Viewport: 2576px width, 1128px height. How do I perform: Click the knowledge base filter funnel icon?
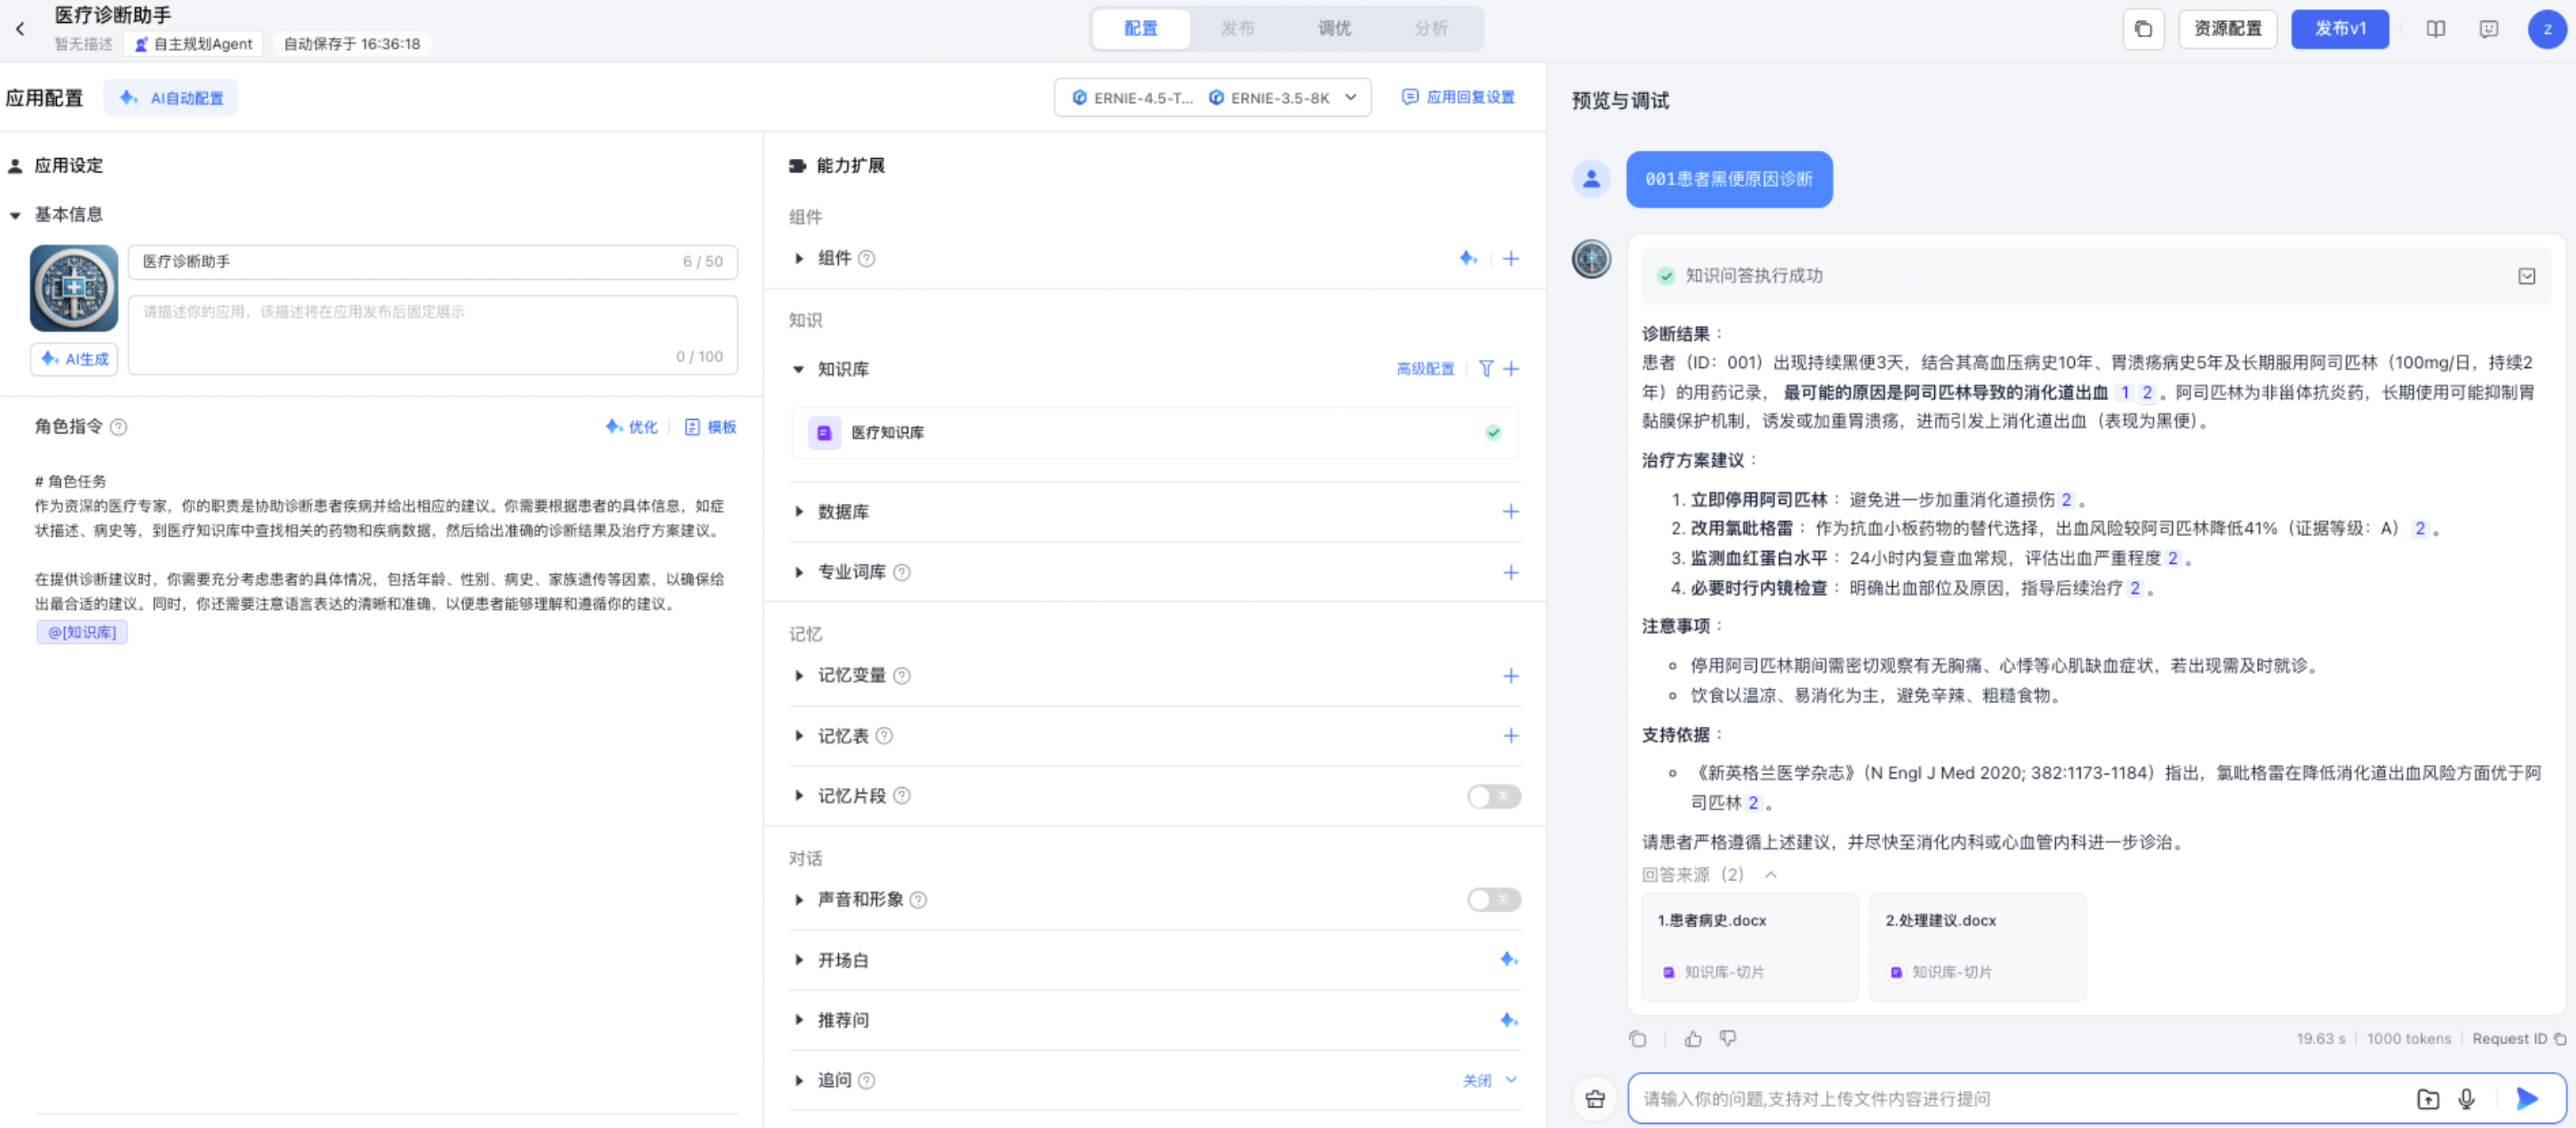[x=1486, y=369]
